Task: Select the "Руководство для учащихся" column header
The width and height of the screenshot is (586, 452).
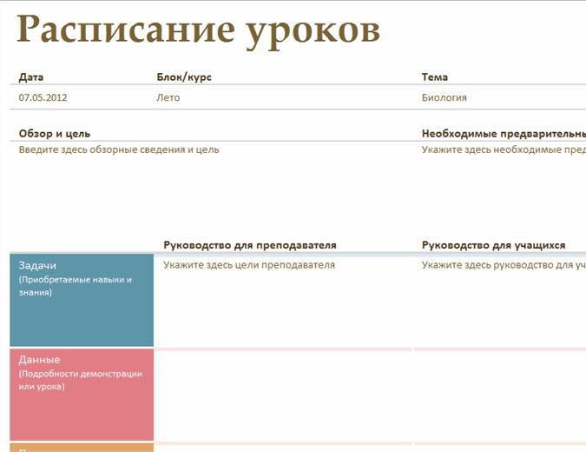Action: point(493,245)
